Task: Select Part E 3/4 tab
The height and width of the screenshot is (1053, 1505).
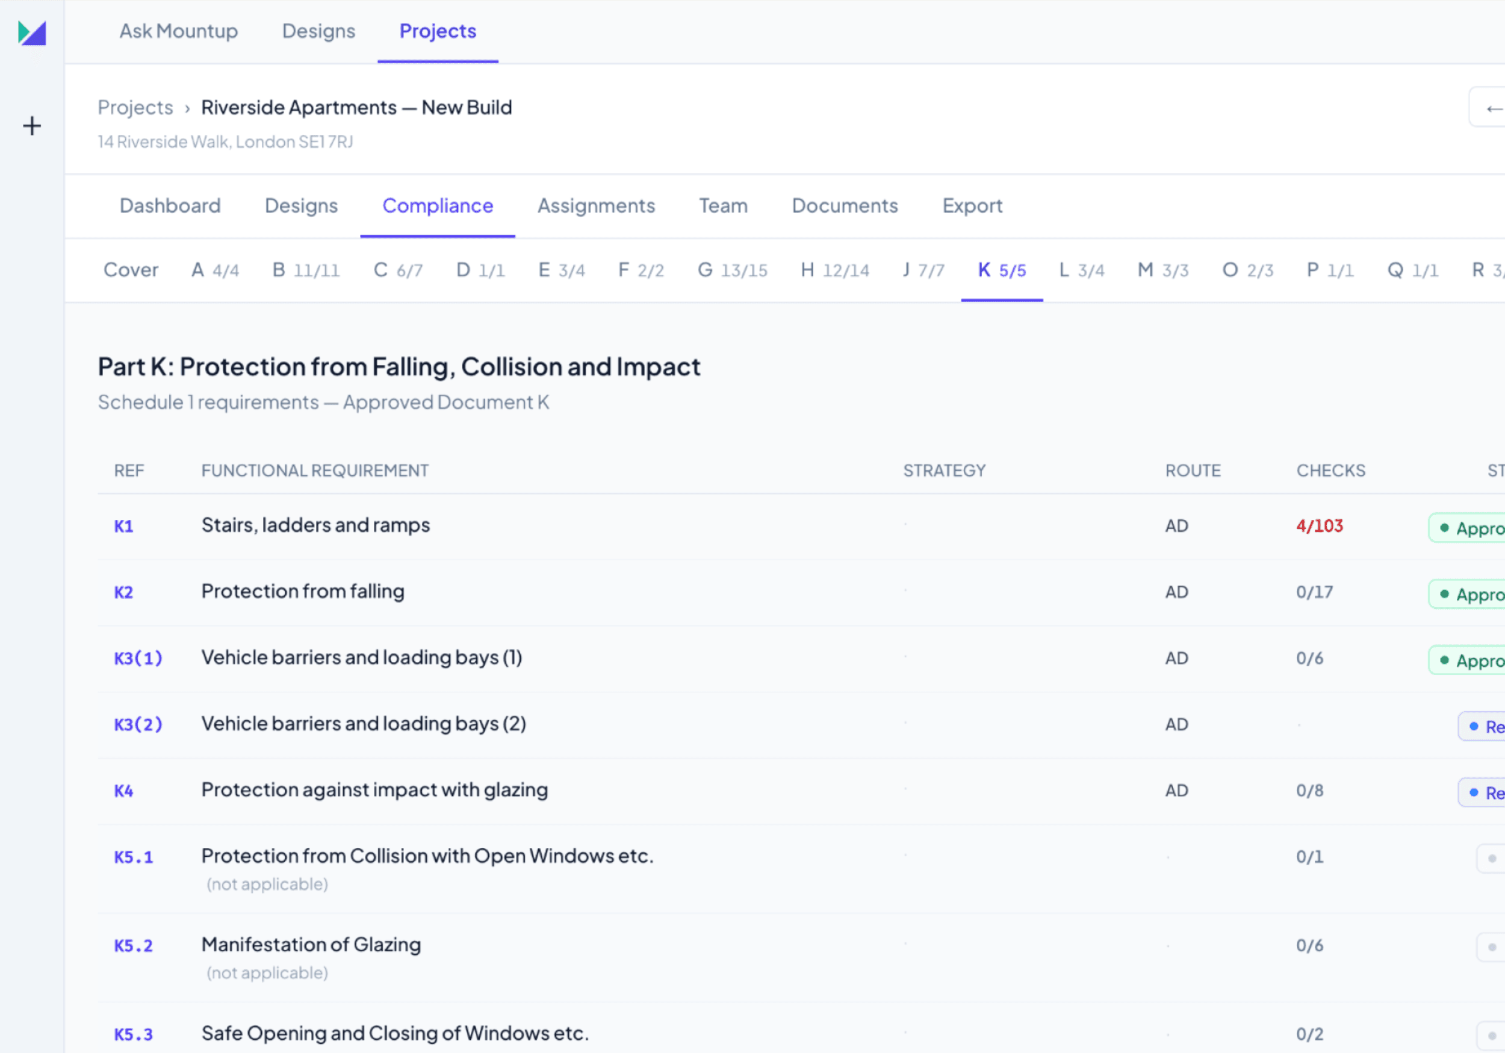Action: 562,270
